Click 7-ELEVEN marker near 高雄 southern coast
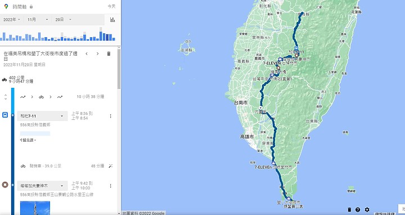The image size is (405, 215). point(273,163)
